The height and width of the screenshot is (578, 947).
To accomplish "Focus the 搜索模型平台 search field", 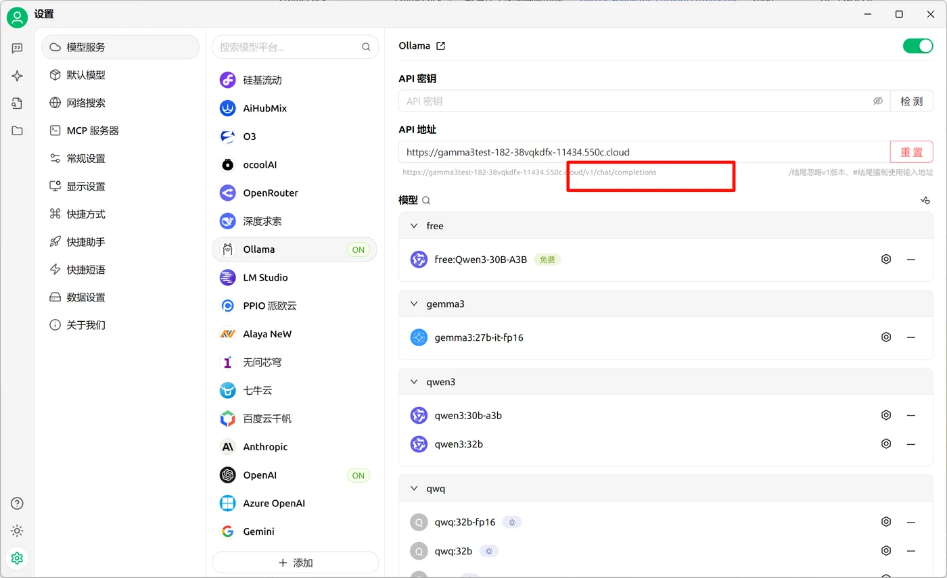I will point(295,47).
